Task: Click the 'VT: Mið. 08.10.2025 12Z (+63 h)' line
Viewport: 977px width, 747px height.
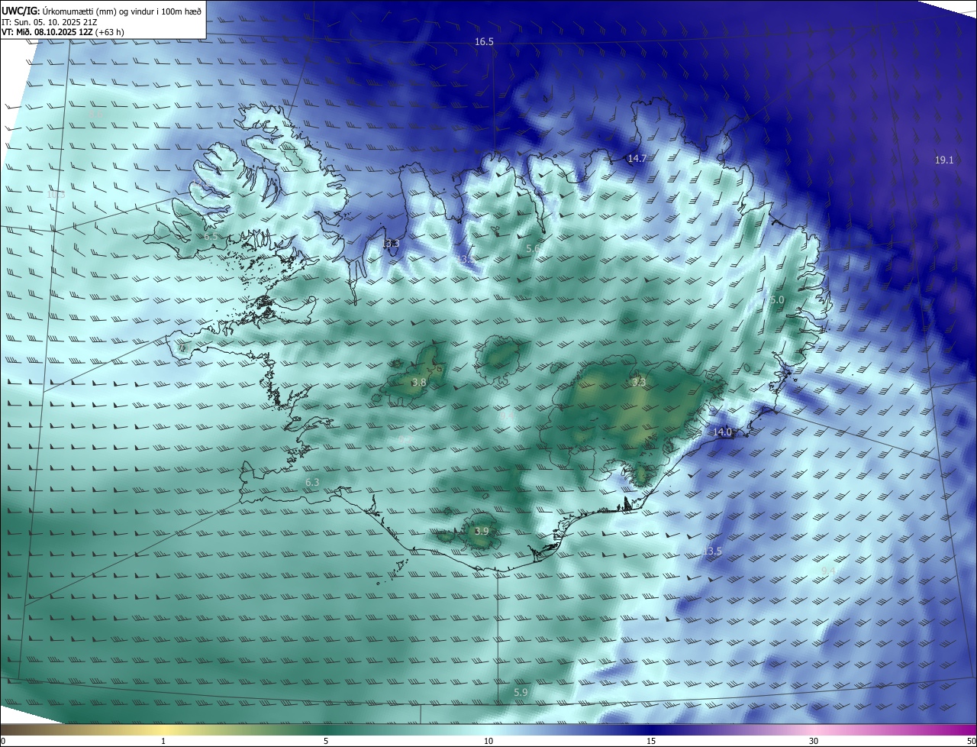Action: [63, 32]
